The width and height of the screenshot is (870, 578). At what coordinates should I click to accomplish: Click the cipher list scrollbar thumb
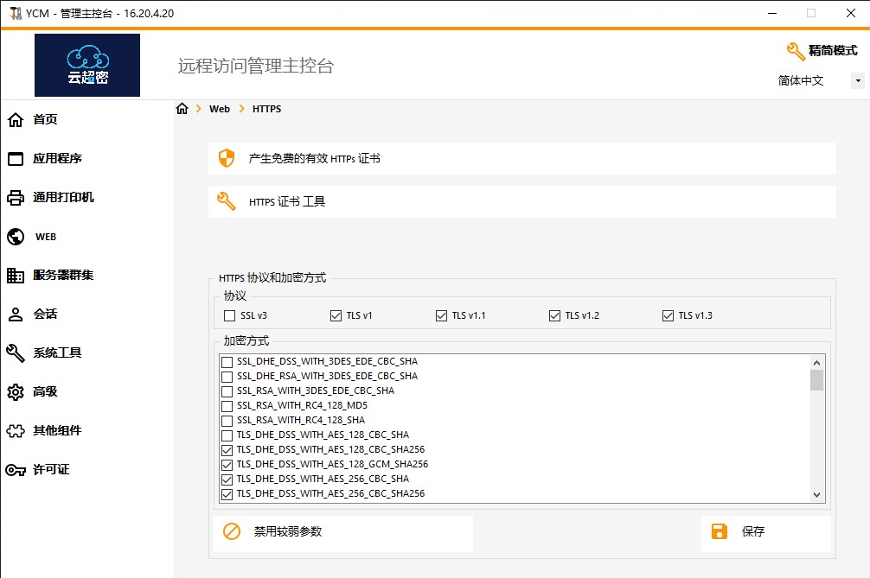pos(816,381)
